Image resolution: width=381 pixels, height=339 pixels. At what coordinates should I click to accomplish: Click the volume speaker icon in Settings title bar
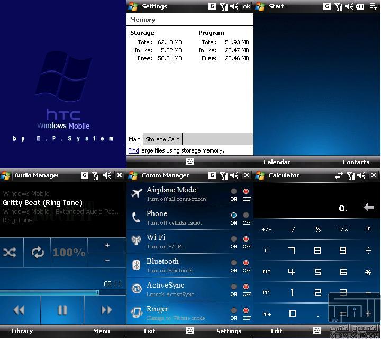pos(234,6)
